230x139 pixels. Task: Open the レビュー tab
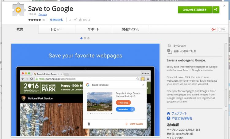pos(57,29)
